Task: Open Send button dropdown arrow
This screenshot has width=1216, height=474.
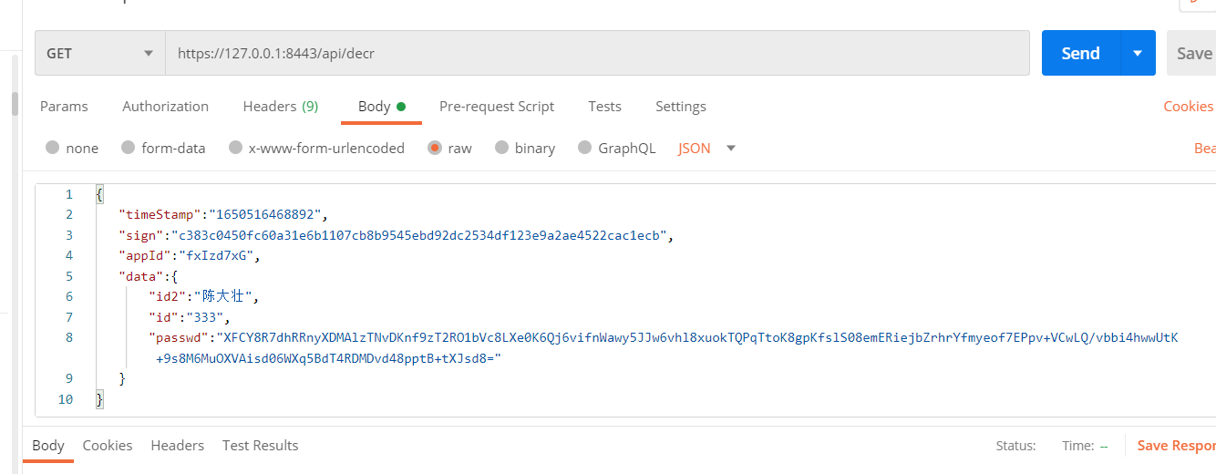Action: point(1138,54)
